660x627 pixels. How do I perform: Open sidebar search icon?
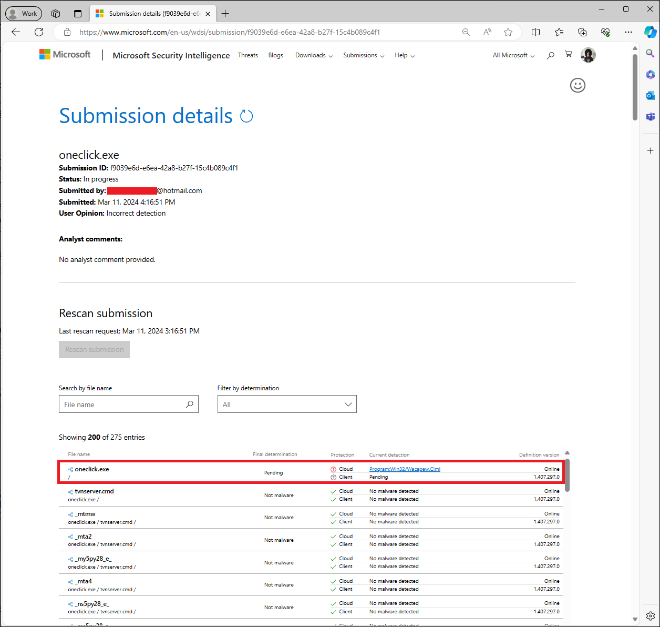tap(651, 53)
